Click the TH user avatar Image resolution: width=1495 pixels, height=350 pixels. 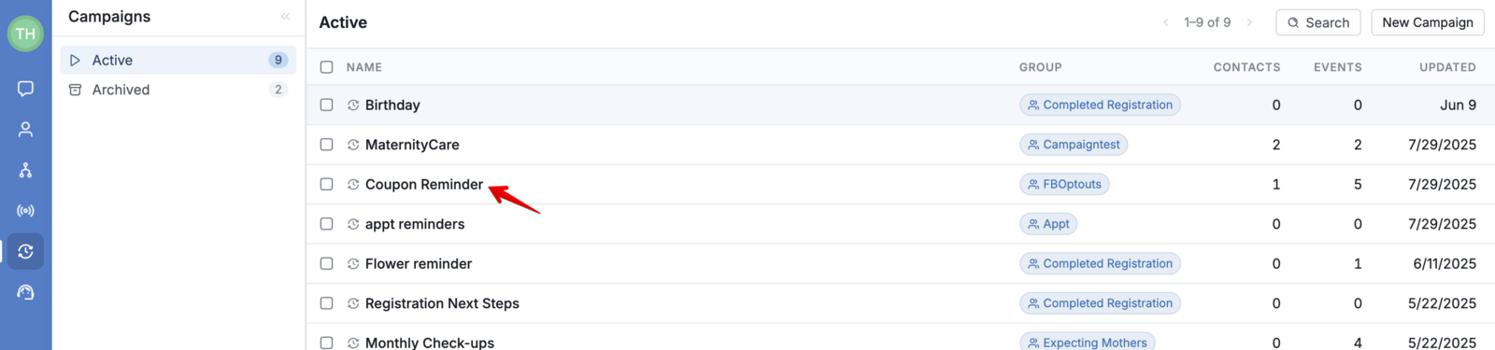coord(25,34)
